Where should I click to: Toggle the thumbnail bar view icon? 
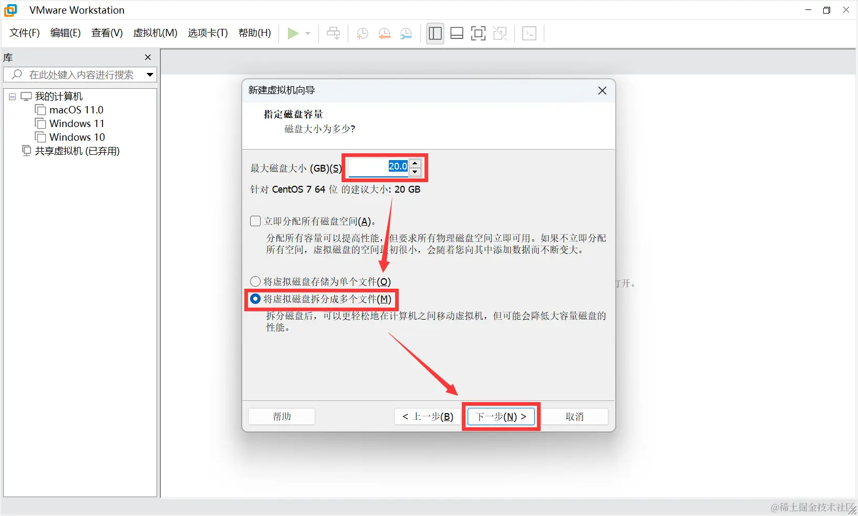tap(457, 34)
